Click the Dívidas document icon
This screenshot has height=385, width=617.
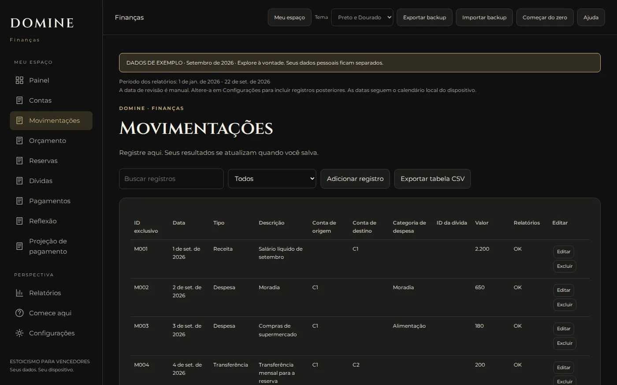pyautogui.click(x=19, y=181)
